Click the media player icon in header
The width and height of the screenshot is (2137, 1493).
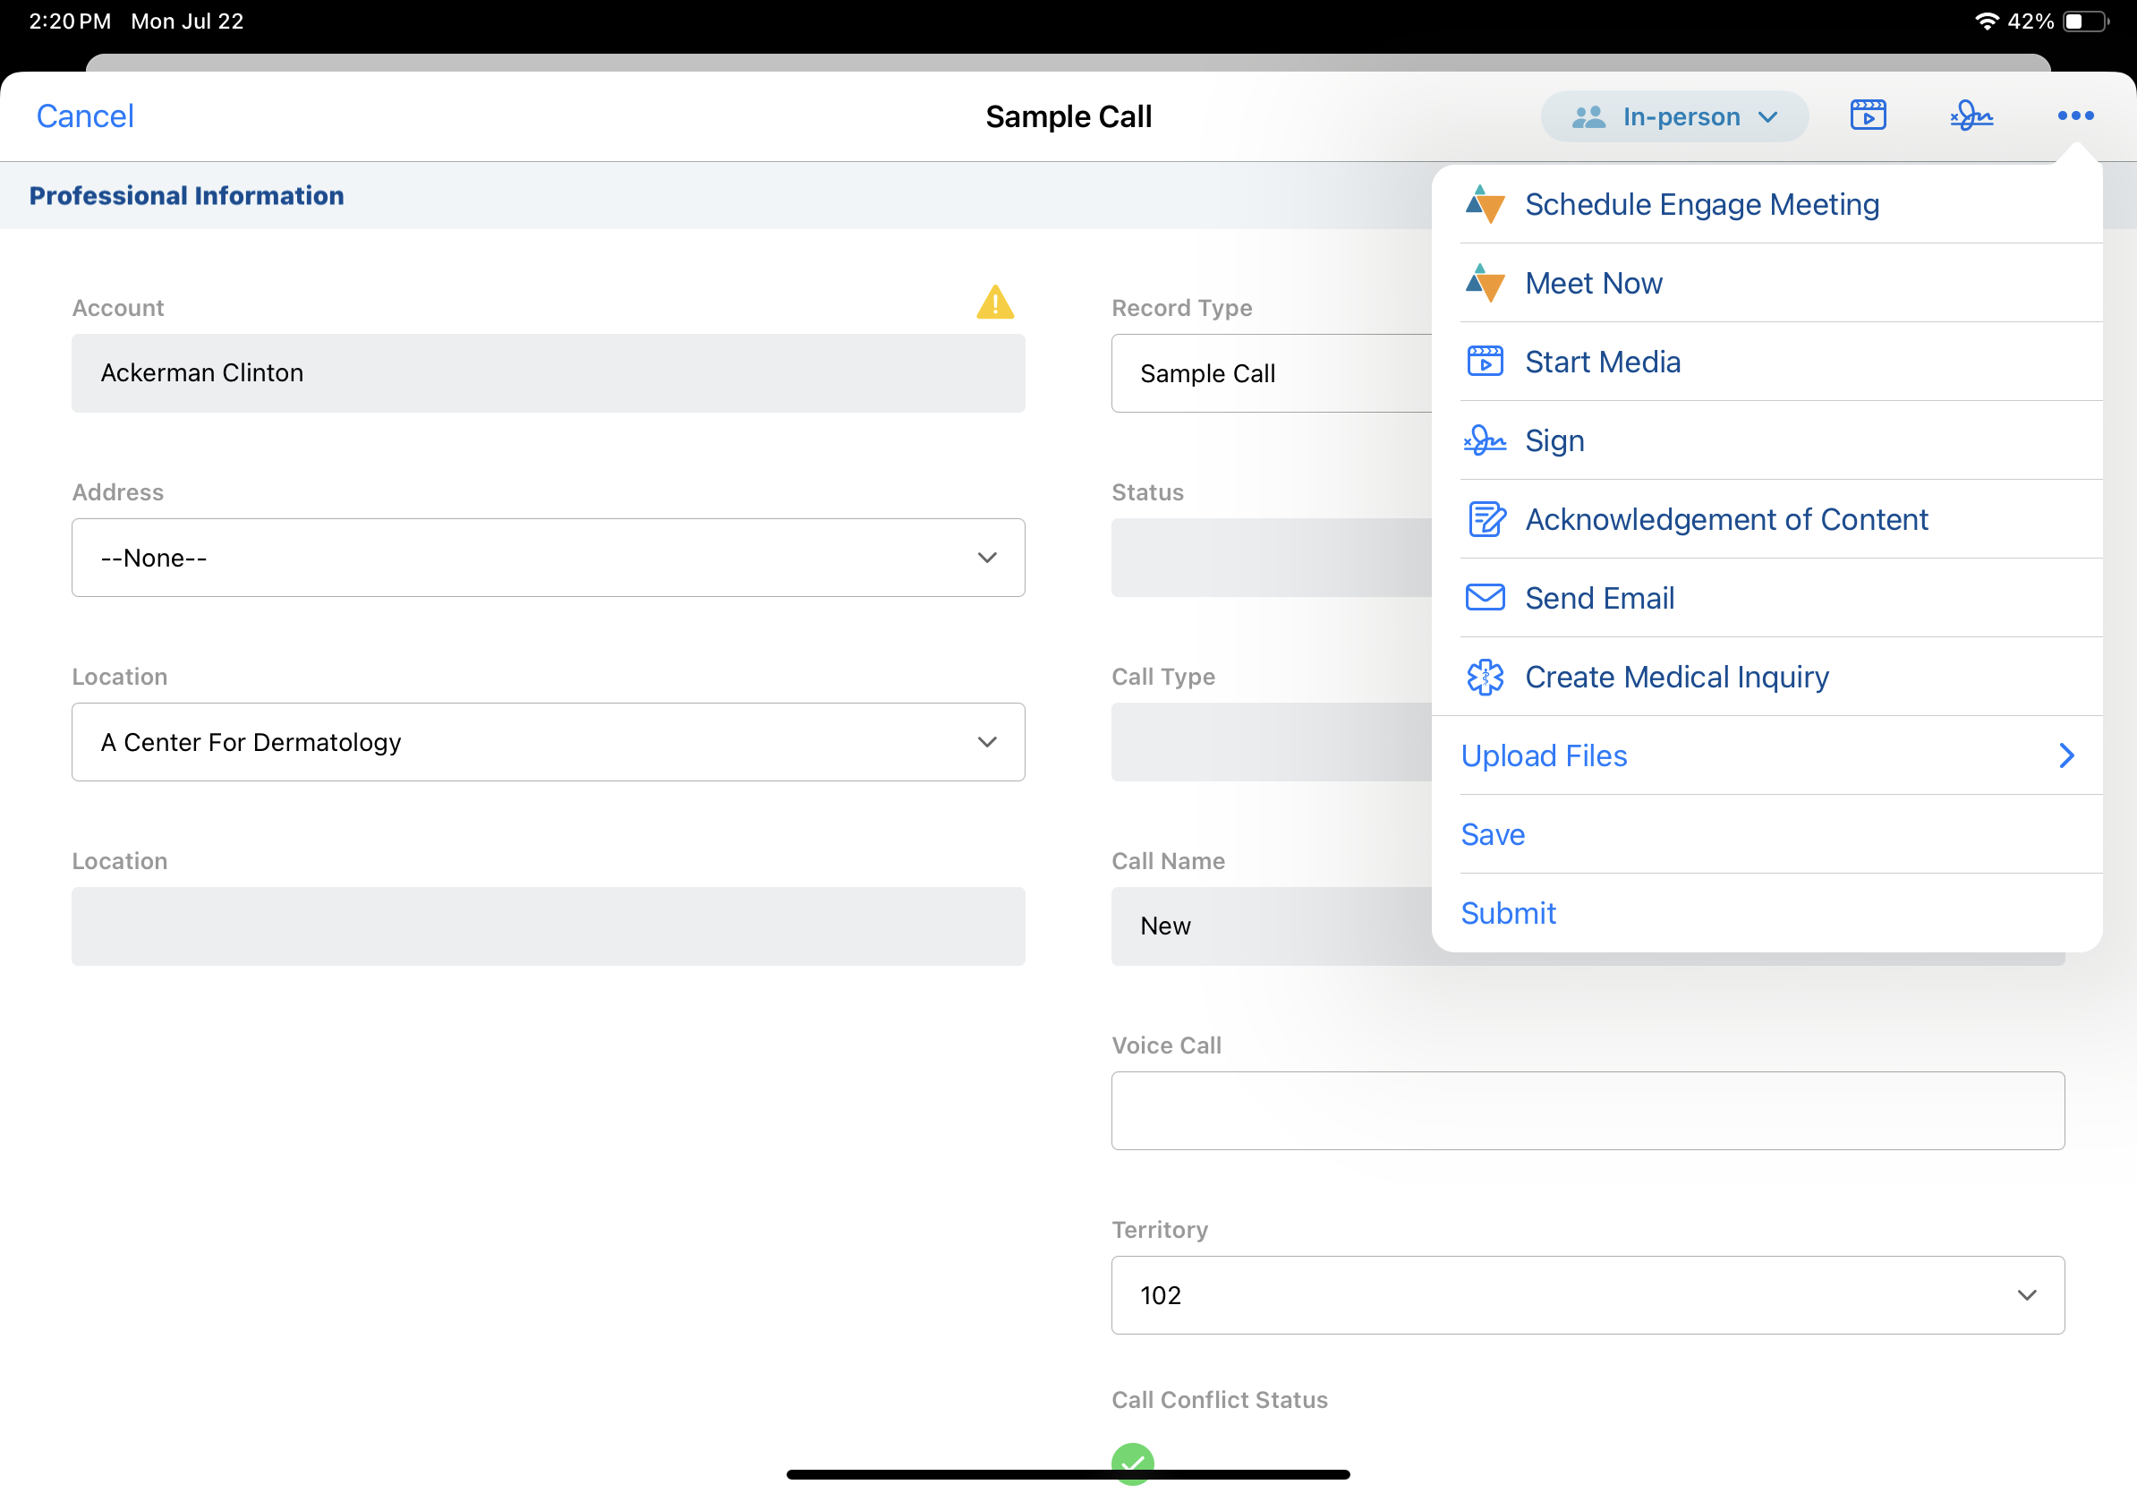1867,115
